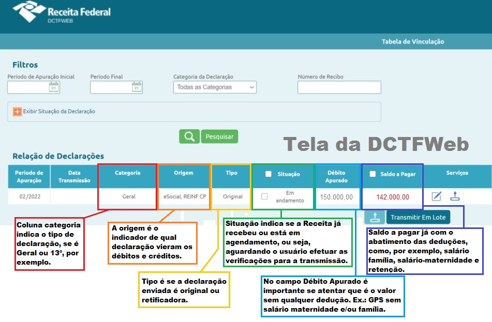Click the Período de Apuração column header
Screen dimensions: 492x322
29,177
